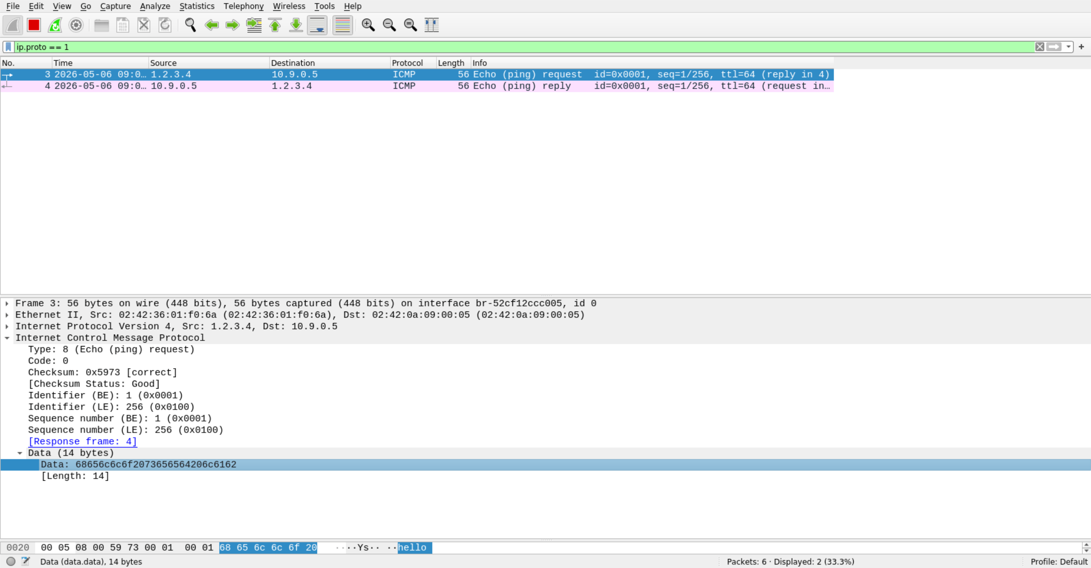Go to specified packet icon
This screenshot has height=568, width=1091.
(254, 25)
